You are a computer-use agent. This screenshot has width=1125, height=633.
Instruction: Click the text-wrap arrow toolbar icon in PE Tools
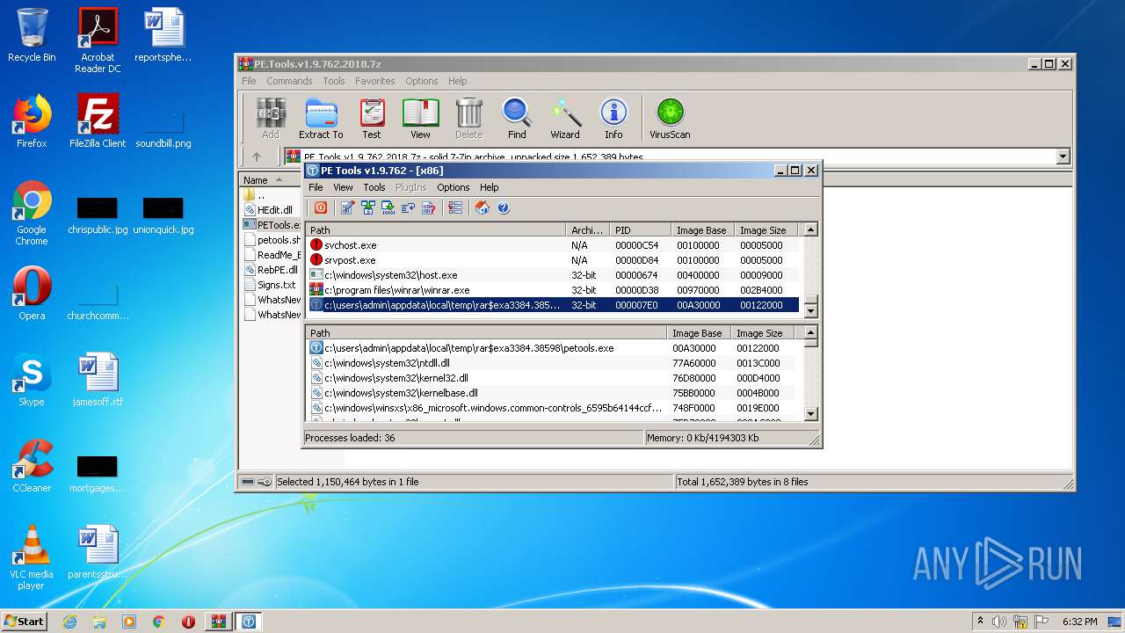tap(409, 207)
